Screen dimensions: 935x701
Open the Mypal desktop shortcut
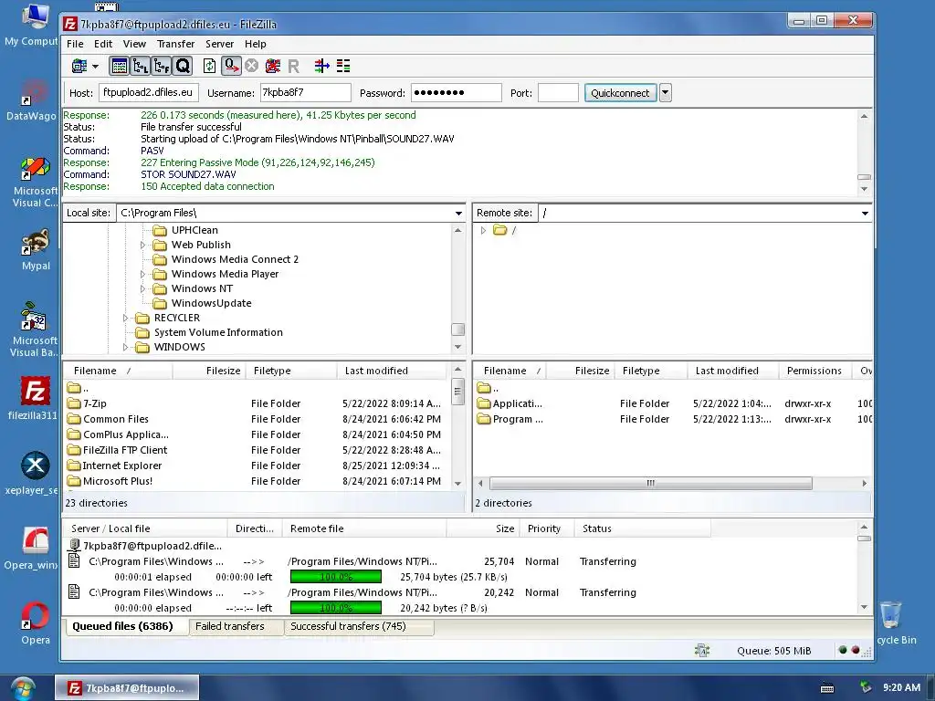click(x=36, y=250)
